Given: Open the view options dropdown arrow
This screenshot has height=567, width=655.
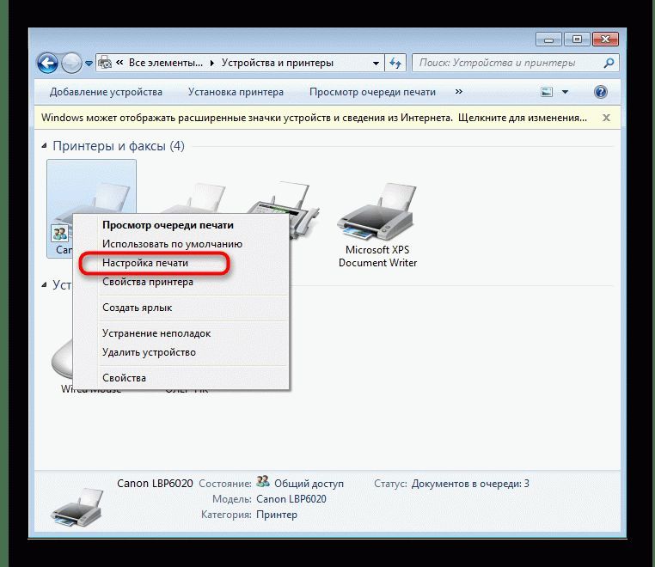Looking at the screenshot, I should tap(565, 92).
